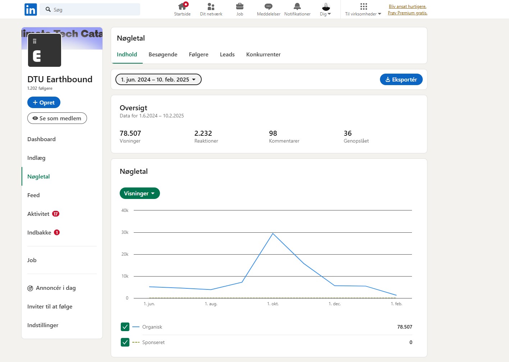Expand Til virksomheder dropdown arrow

[380, 14]
